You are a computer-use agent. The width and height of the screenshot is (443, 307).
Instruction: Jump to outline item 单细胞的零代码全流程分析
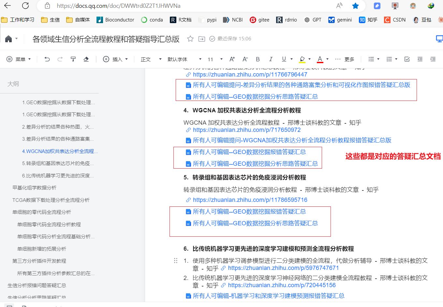click(41, 212)
